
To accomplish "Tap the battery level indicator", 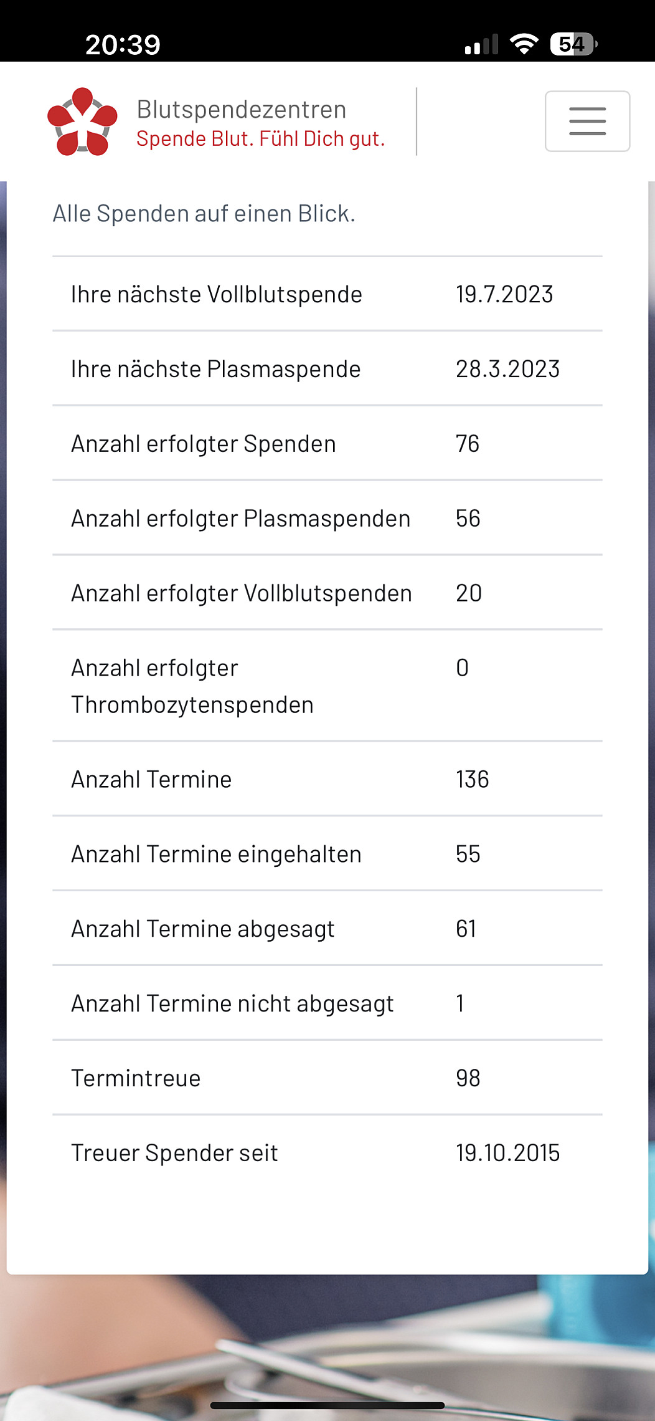I will (573, 44).
